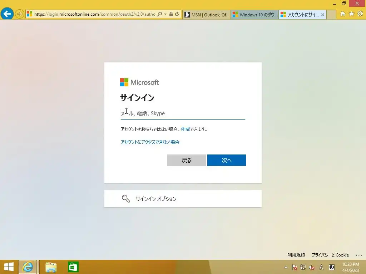Screen dimensions: 366x274
Task: Click the 作成 link to create an account
Action: click(186, 129)
